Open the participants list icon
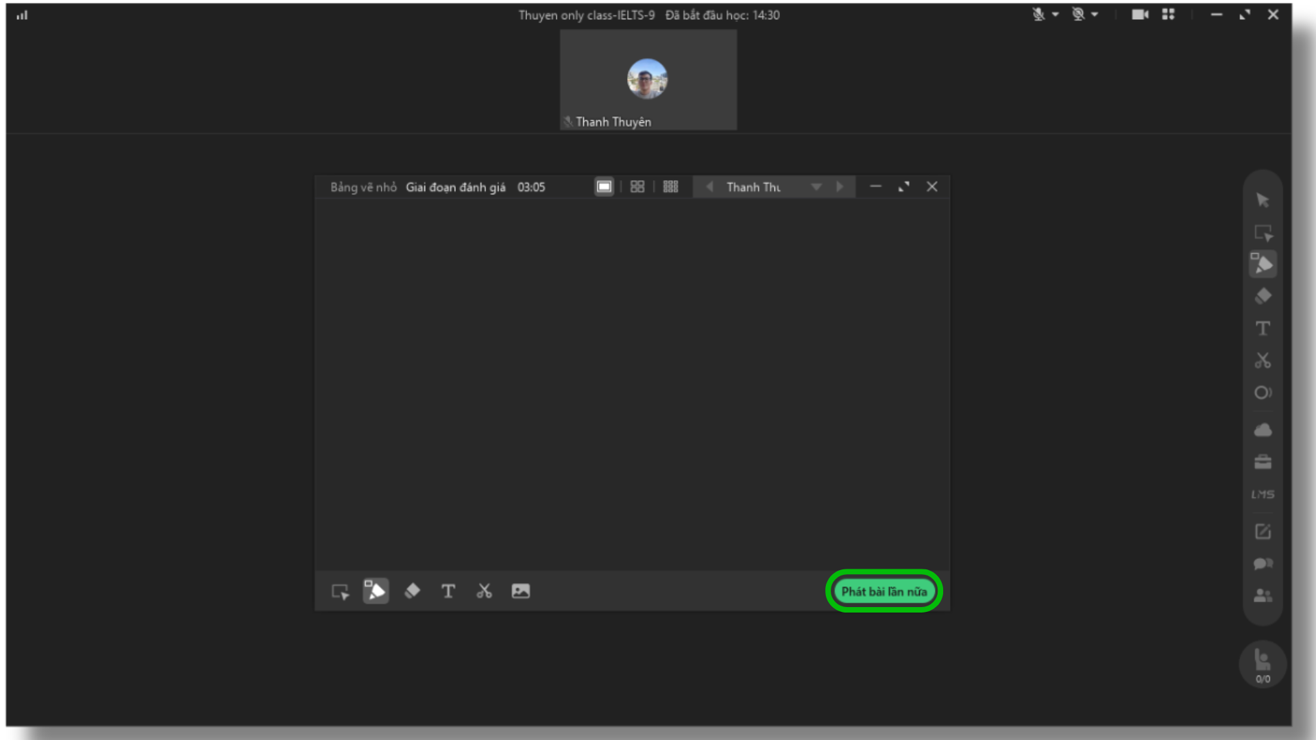This screenshot has width=1316, height=740. point(1263,595)
